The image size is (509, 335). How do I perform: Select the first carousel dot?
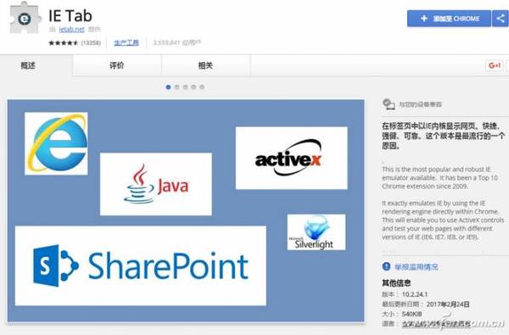[168, 87]
